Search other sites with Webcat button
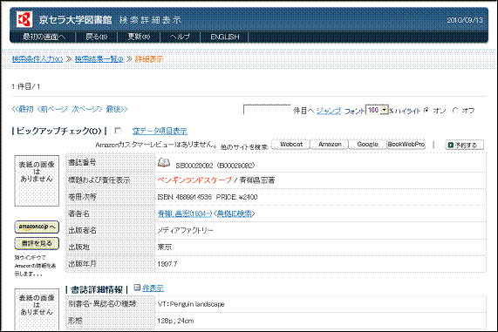The height and width of the screenshot is (332, 498). tap(290, 144)
